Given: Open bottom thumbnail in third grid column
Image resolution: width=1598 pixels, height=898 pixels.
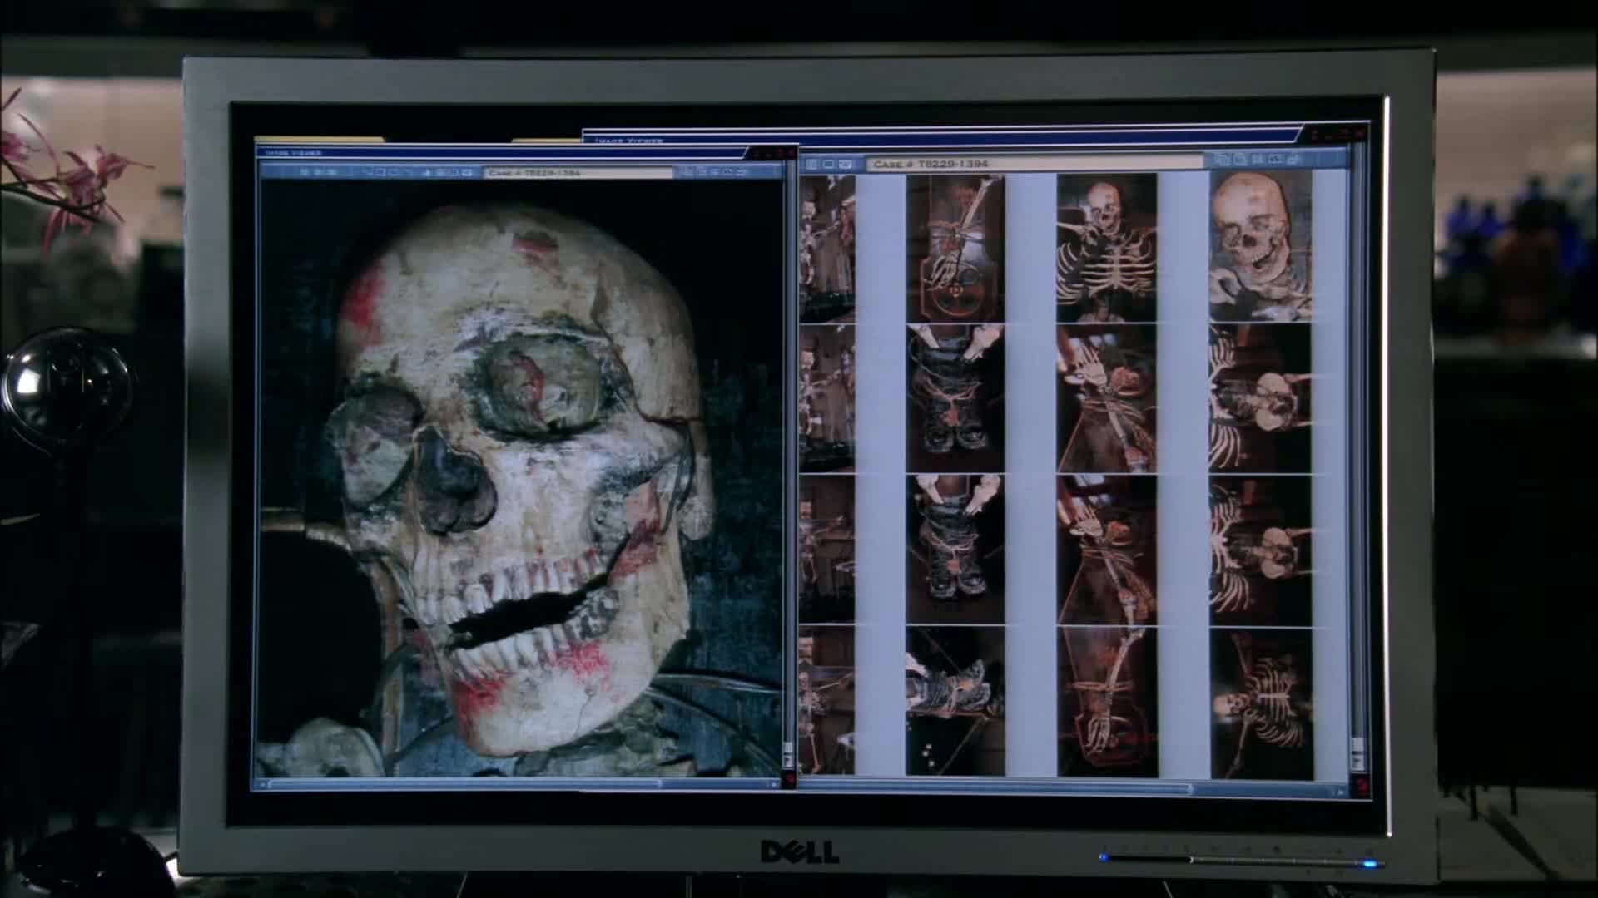Looking at the screenshot, I should pyautogui.click(x=1106, y=703).
